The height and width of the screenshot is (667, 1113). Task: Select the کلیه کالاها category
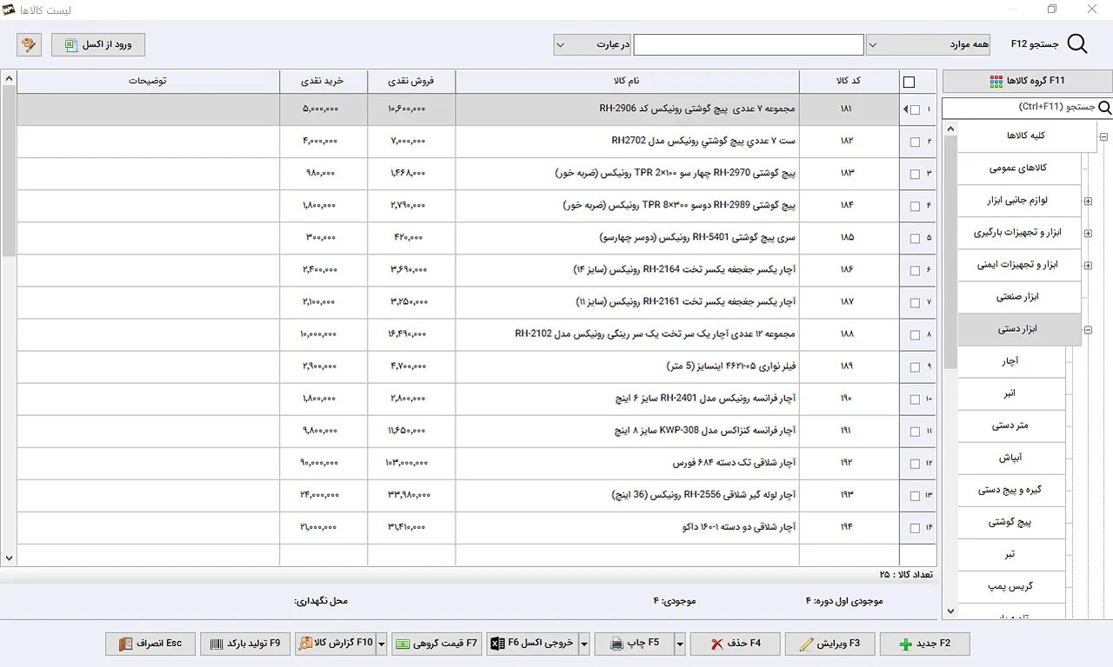[1027, 136]
